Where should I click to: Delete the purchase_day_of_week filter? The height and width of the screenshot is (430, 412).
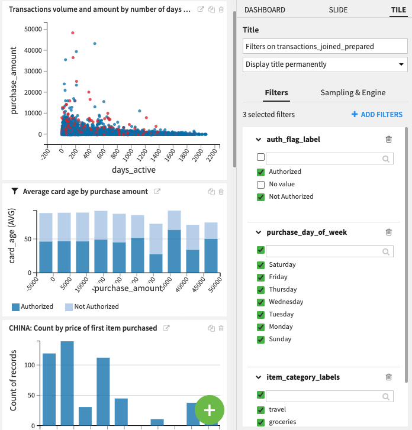388,232
